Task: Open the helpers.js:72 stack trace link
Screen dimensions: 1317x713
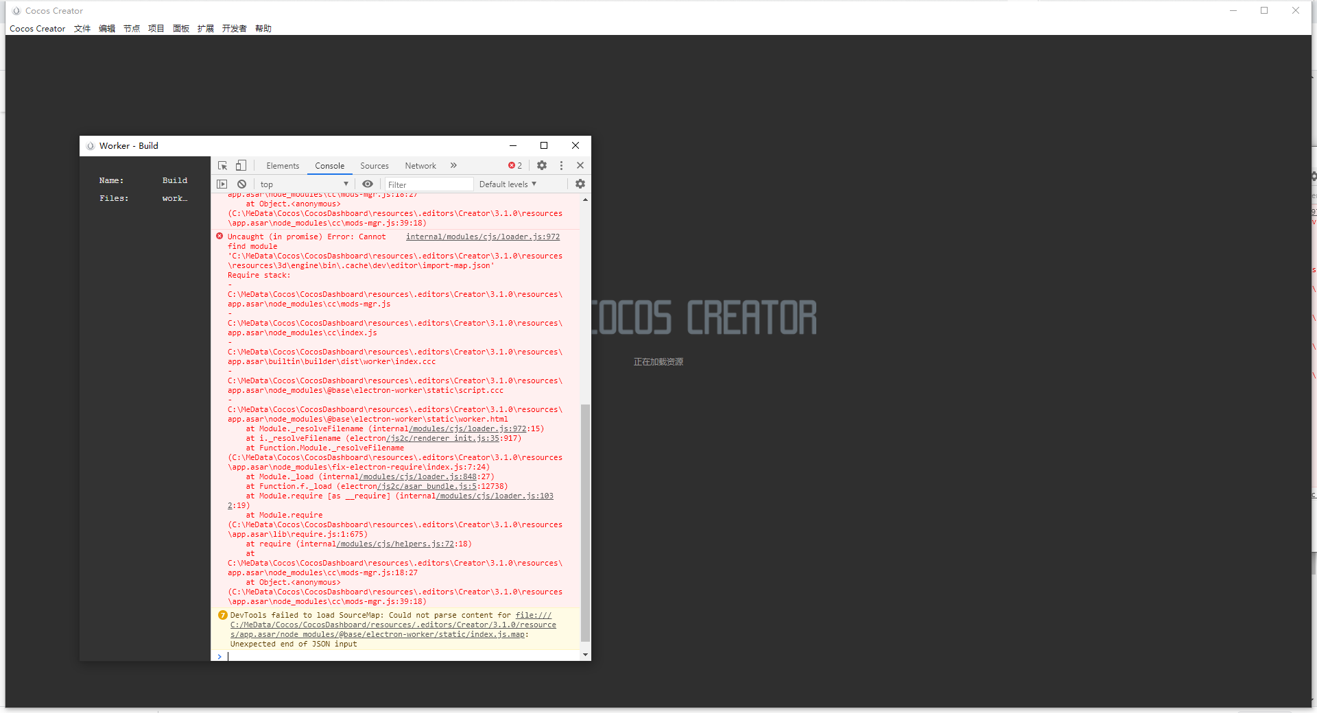Action: [x=395, y=544]
